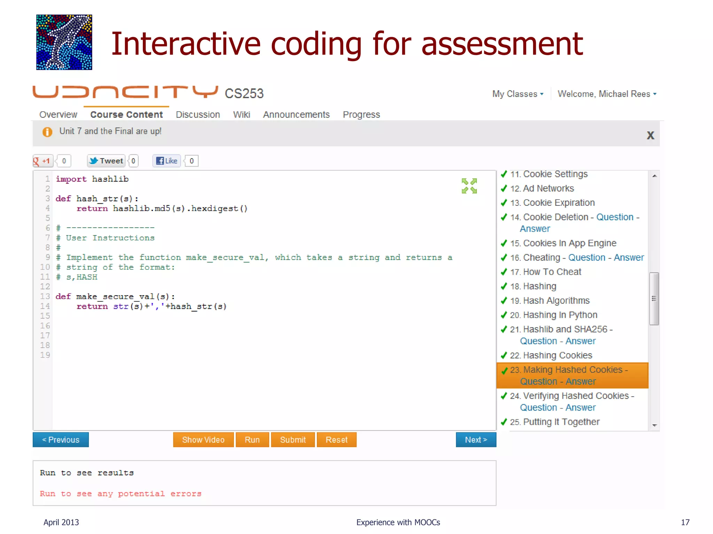Select lesson 15. Cookies In App Engine
Viewport: 713px width, 534px height.
pyautogui.click(x=563, y=243)
